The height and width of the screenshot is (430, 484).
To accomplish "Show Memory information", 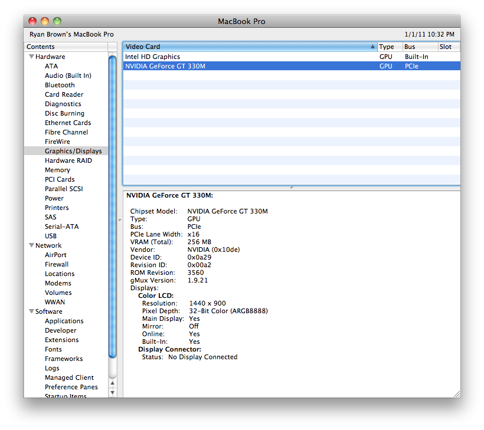I will point(57,170).
